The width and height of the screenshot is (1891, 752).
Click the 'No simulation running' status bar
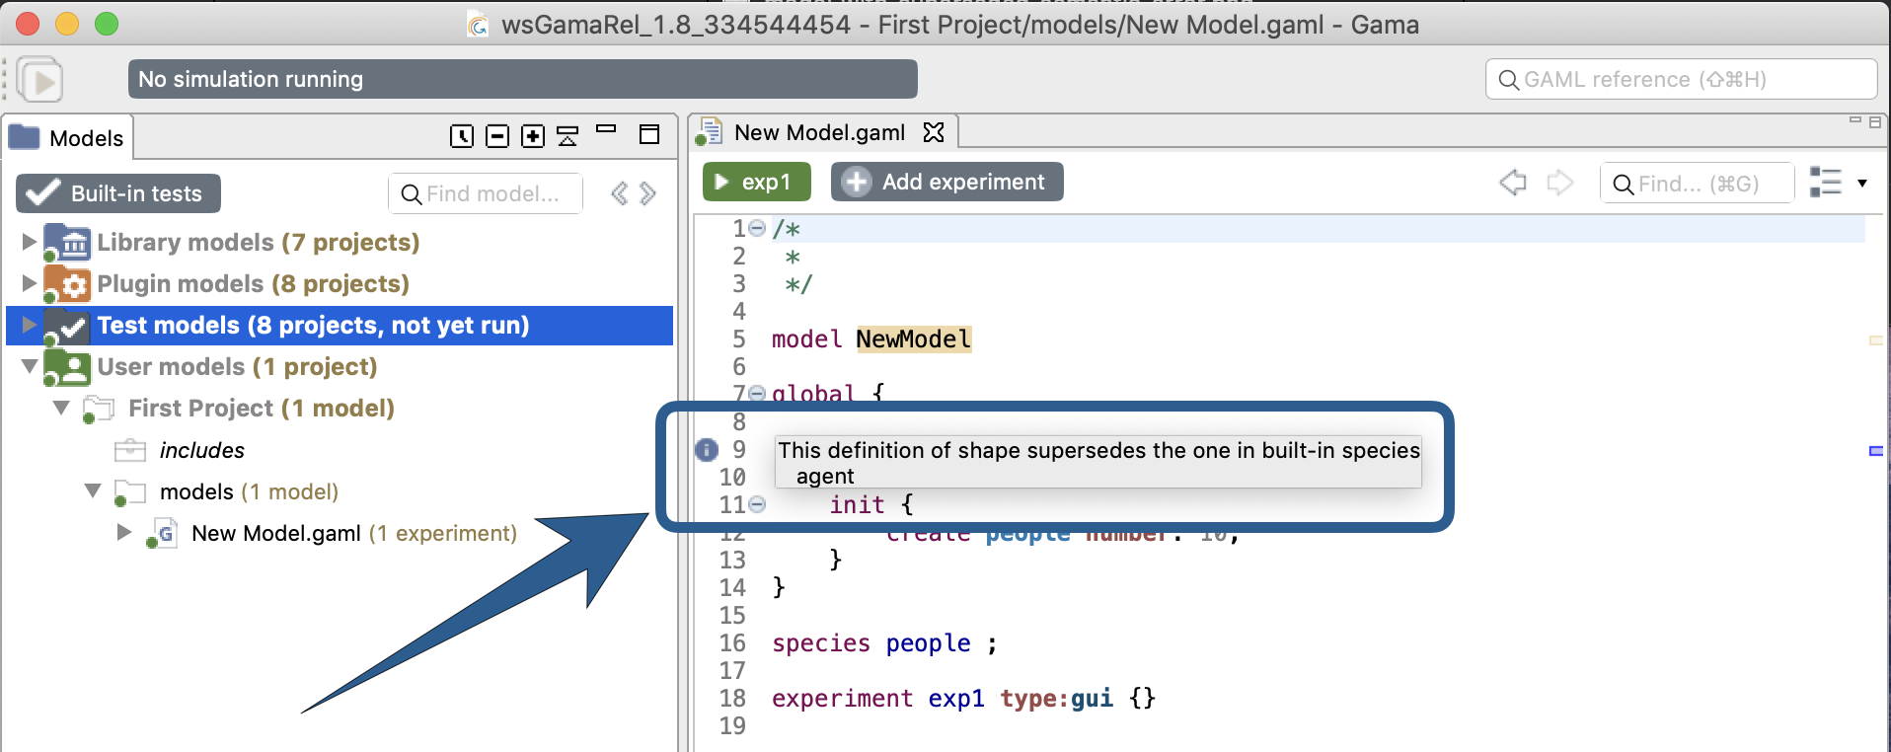(522, 79)
